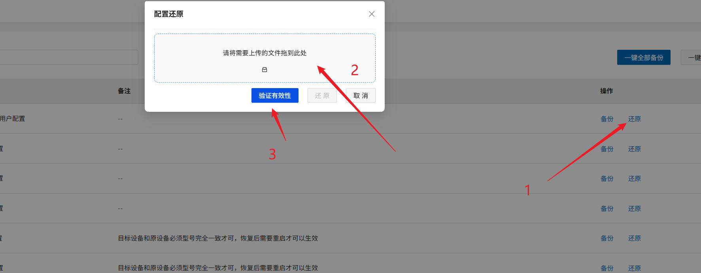Click 备份 link in the second row
Image resolution: width=701 pixels, height=273 pixels.
click(x=607, y=149)
